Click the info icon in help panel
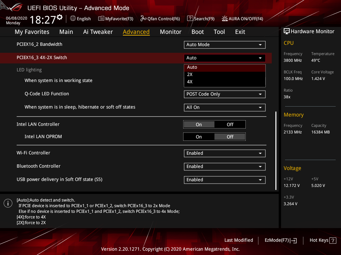341x255 pixels. tap(8, 203)
